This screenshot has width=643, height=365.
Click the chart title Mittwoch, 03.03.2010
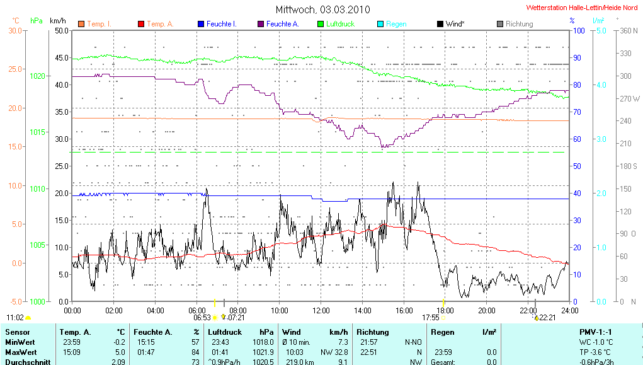[x=322, y=9]
